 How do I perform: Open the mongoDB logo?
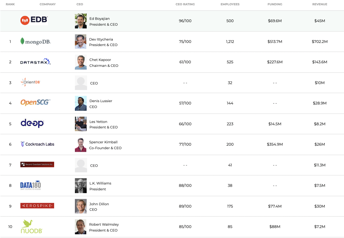[x=35, y=41]
